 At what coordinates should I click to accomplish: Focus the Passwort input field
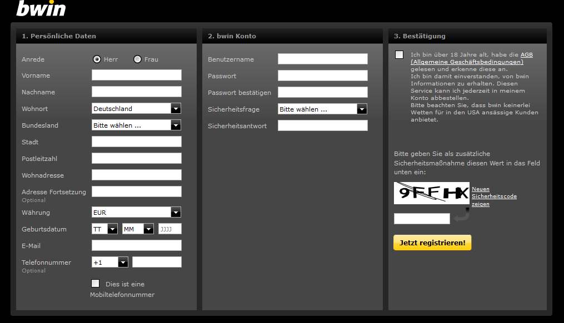(x=323, y=75)
